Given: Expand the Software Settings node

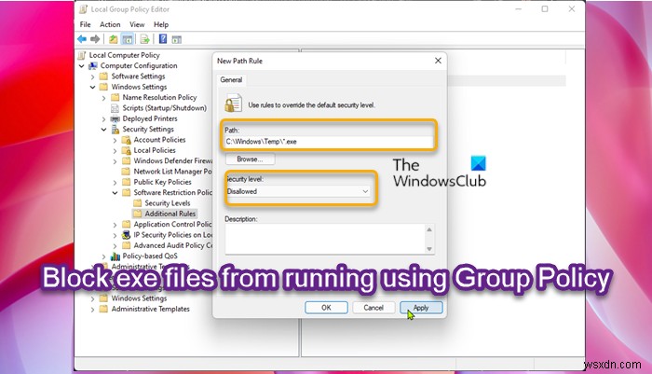Looking at the screenshot, I should click(x=93, y=76).
